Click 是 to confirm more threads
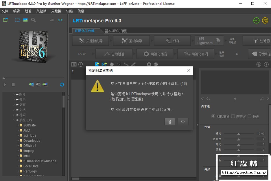The image size is (271, 181). [170, 122]
